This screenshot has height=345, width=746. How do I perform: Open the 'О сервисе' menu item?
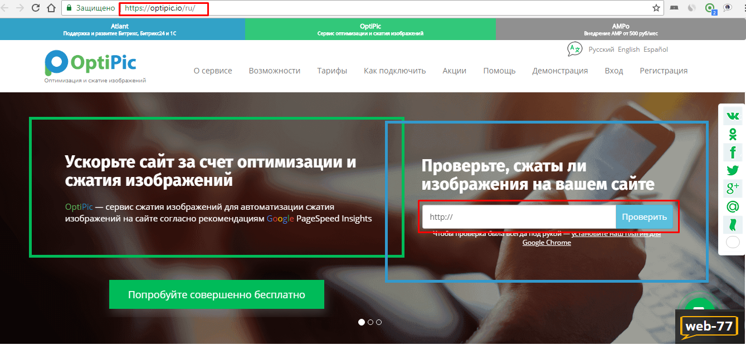(x=213, y=71)
